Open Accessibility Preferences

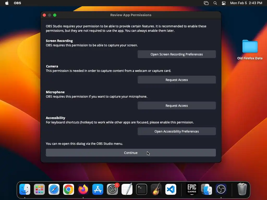click(177, 131)
